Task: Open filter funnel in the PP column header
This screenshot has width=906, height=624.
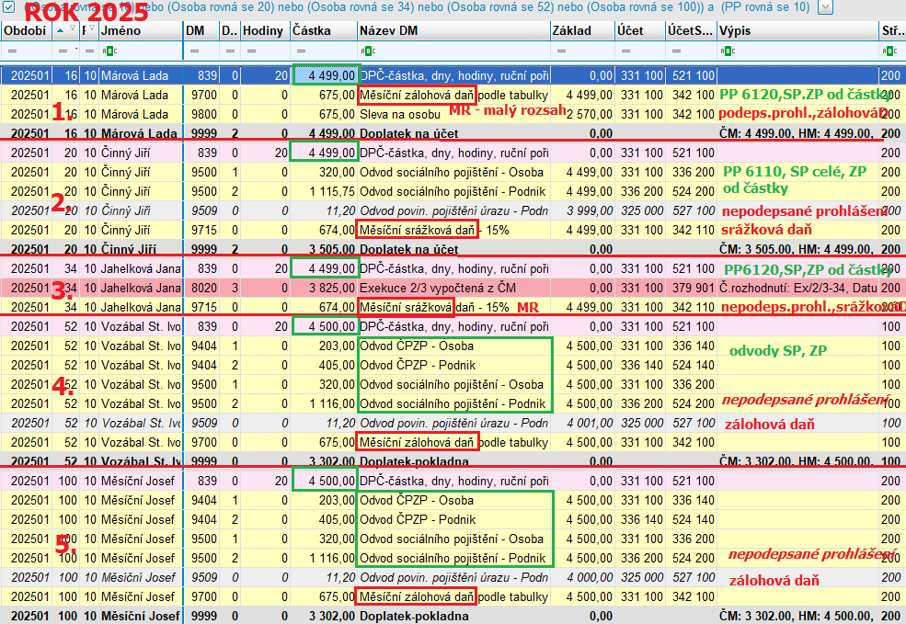Action: tap(93, 28)
